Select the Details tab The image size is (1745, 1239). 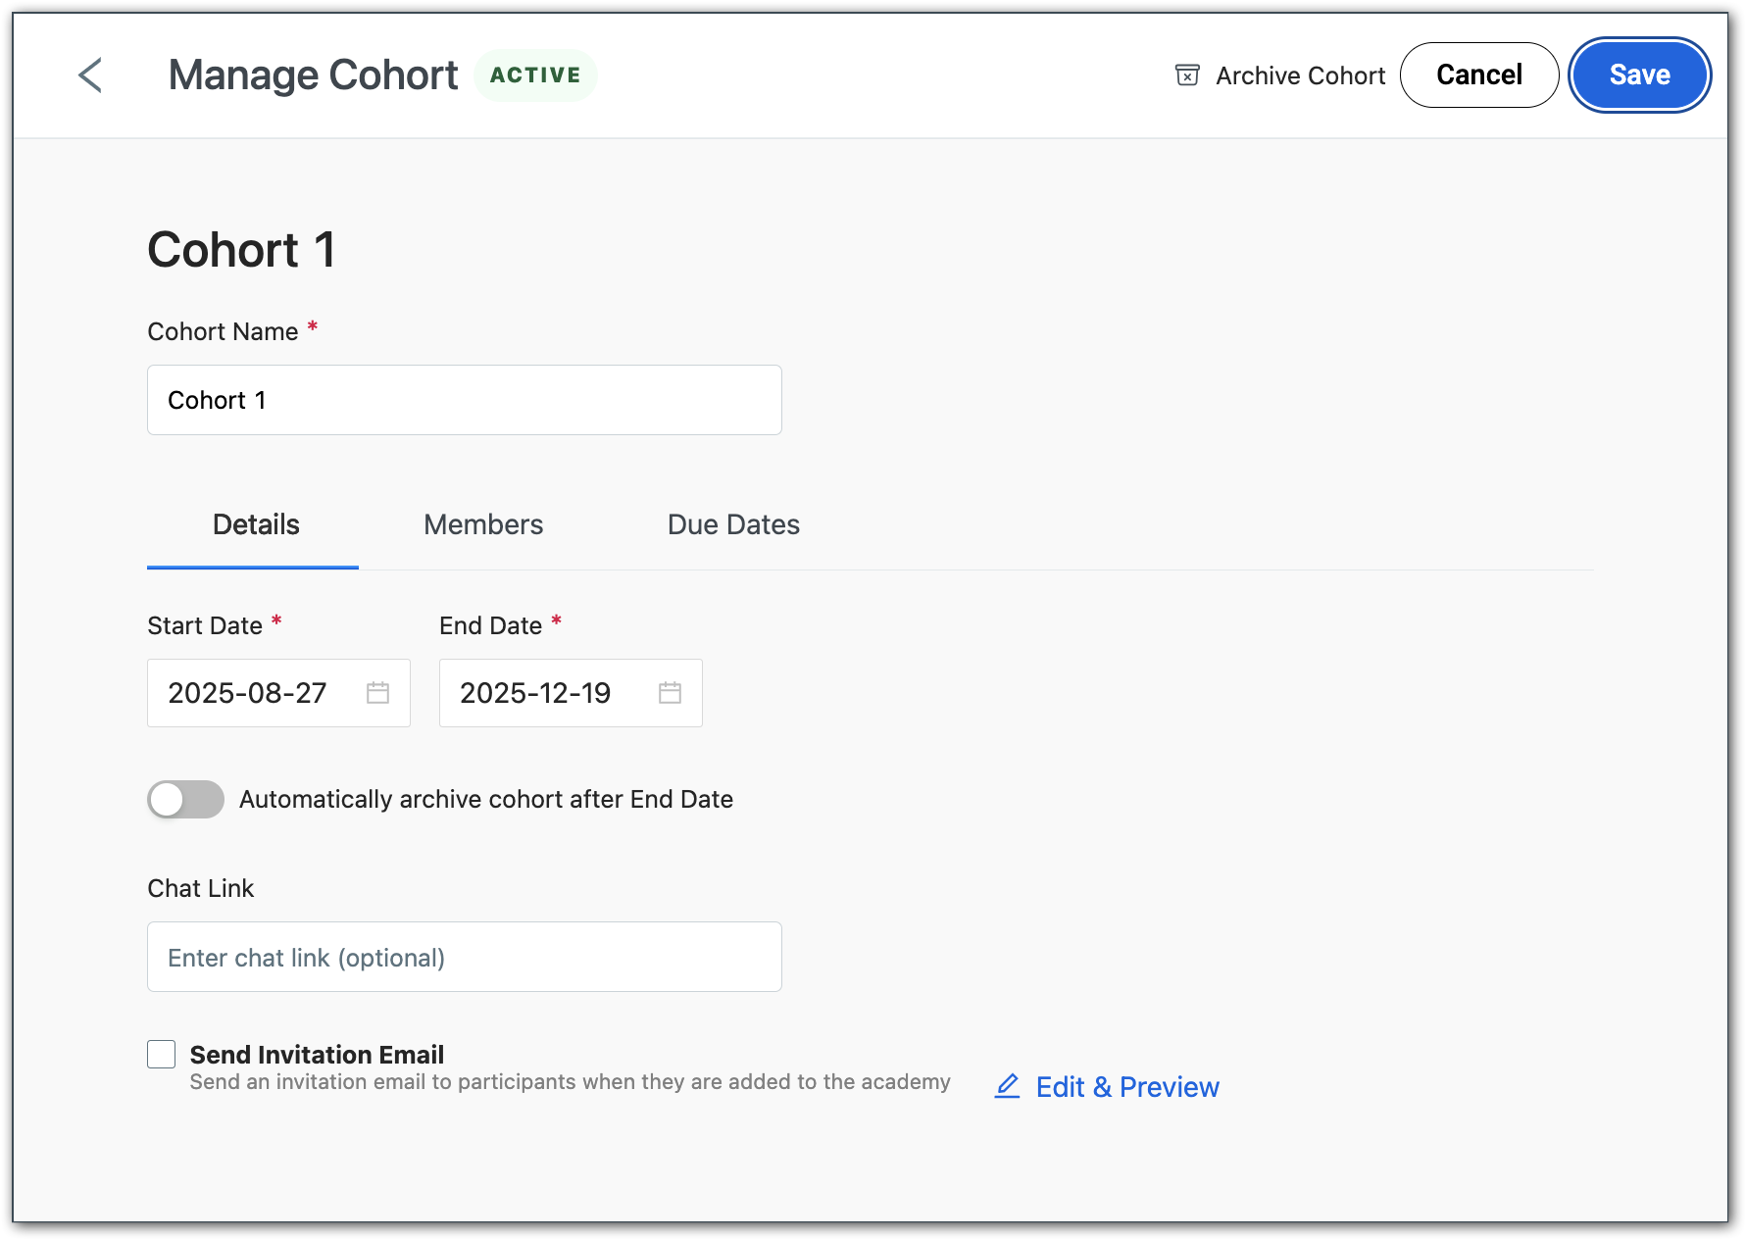(x=255, y=524)
